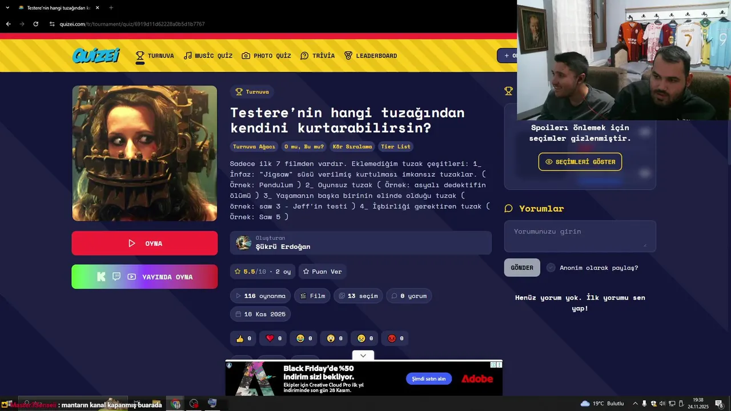Click the 116 oynanma play count chip
731x411 pixels.
[260, 296]
